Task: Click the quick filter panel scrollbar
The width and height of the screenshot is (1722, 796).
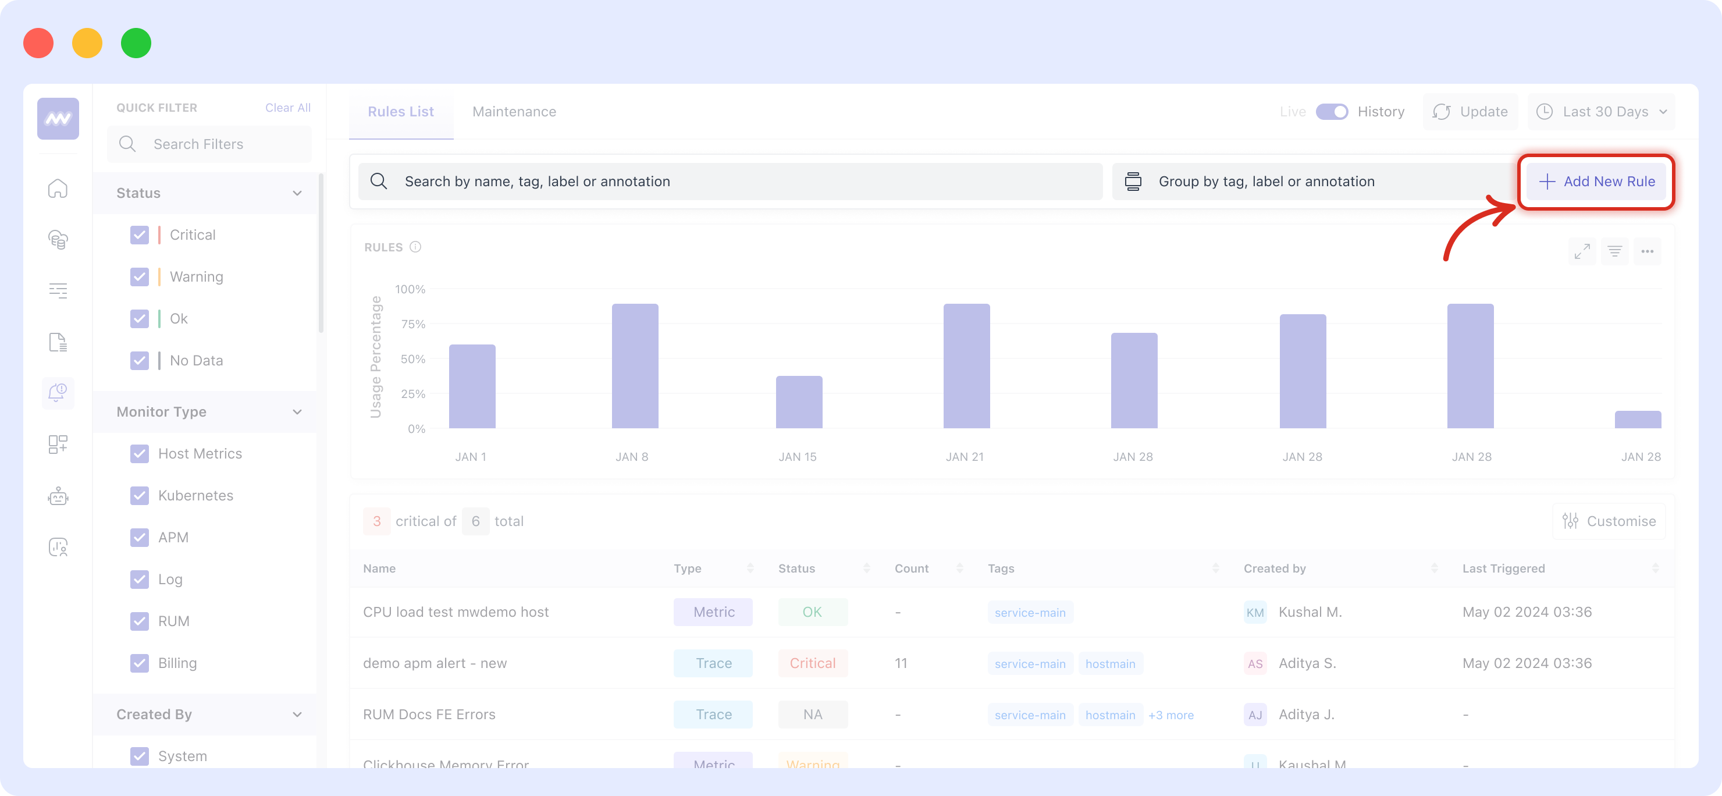Action: (321, 254)
